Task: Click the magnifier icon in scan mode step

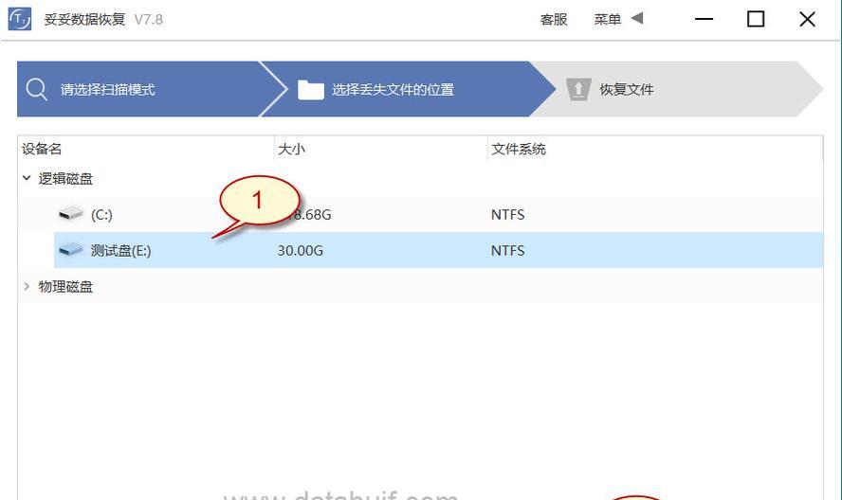Action: pos(37,89)
